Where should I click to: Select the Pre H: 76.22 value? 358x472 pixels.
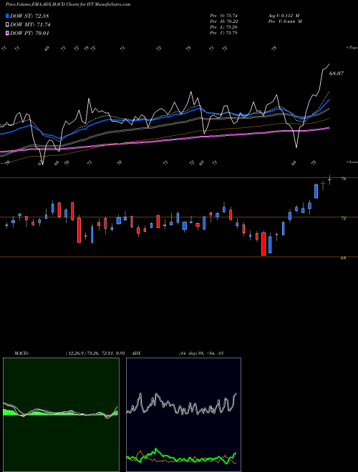point(223,21)
